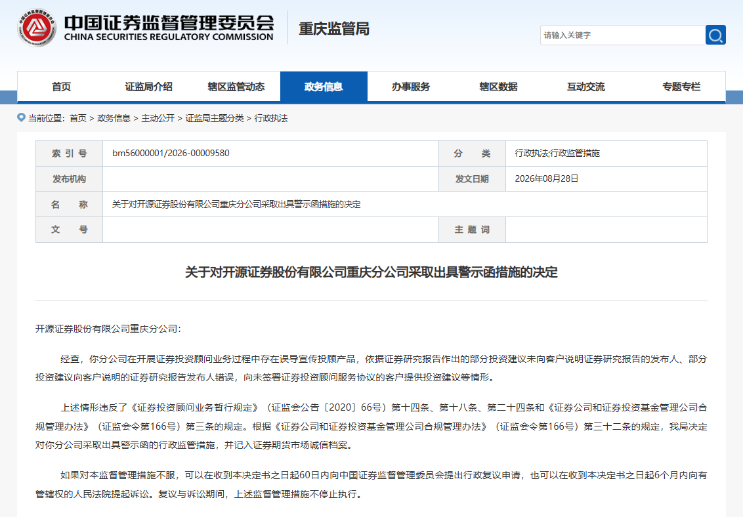
Task: Click the blue search magnifier button
Action: tap(715, 35)
